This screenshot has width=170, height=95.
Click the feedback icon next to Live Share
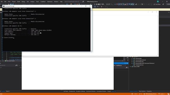tap(163, 4)
